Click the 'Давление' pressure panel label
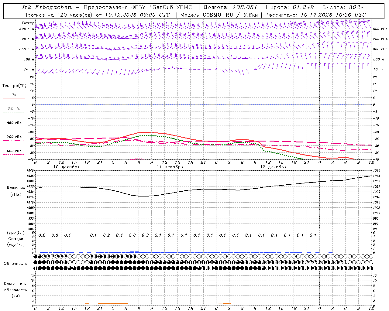Image resolution: width=389 pixels, height=311 pixels. click(x=16, y=188)
